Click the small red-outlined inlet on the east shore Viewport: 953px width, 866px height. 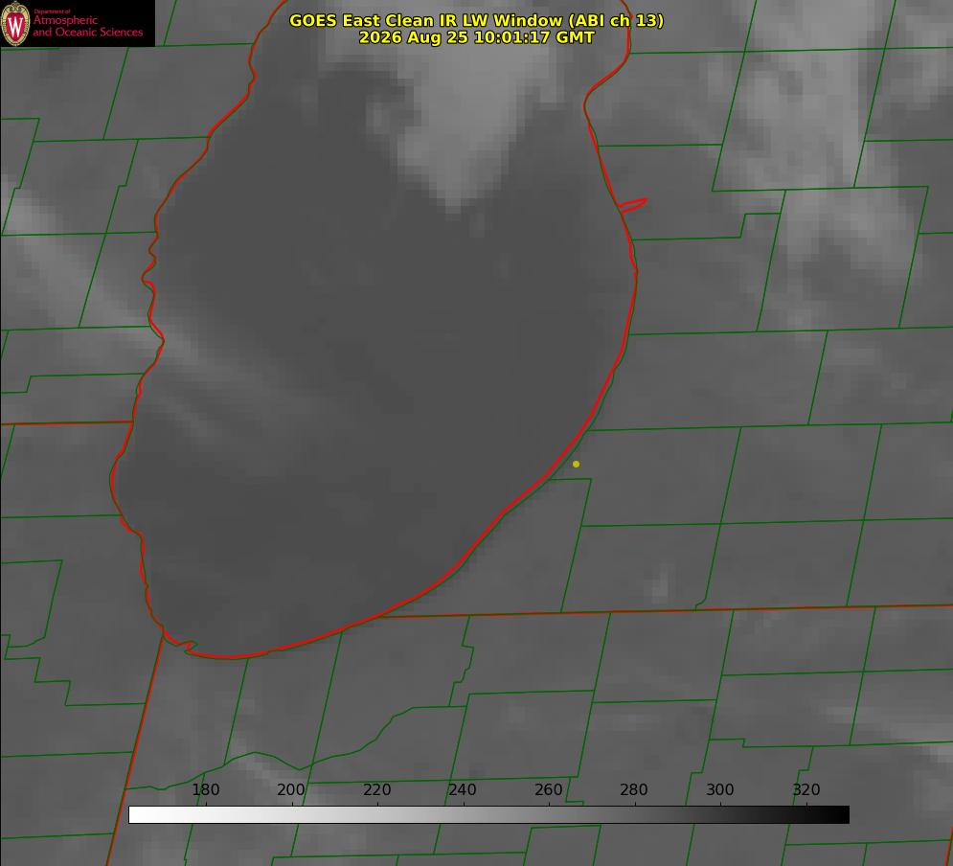tap(632, 205)
